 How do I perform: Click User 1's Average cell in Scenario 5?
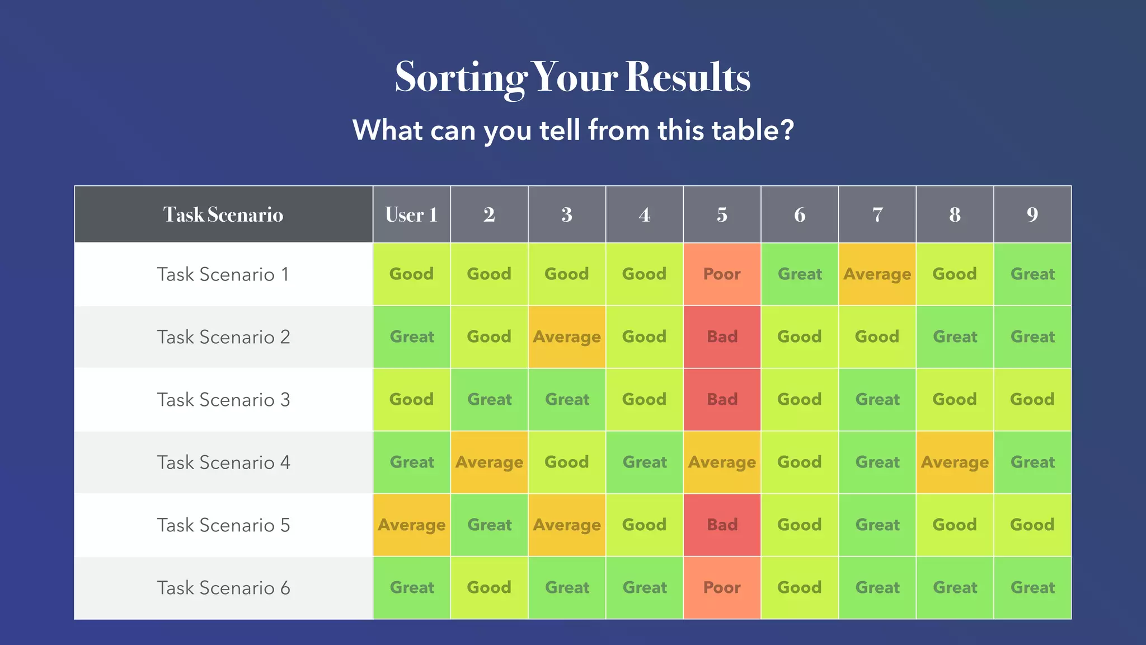411,525
